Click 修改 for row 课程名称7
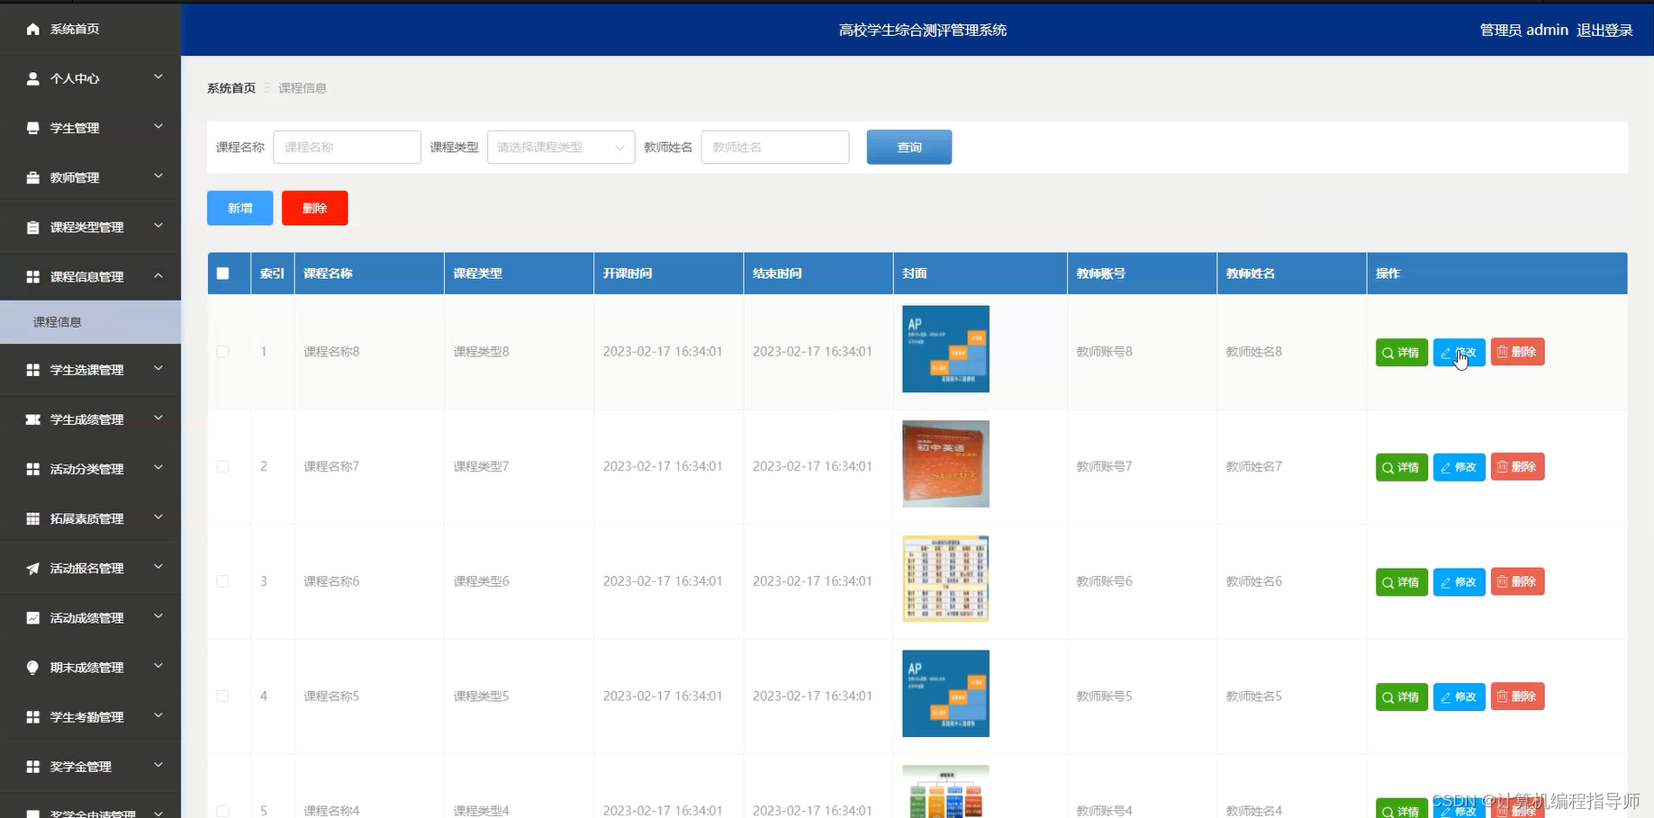The height and width of the screenshot is (818, 1654). [1459, 467]
